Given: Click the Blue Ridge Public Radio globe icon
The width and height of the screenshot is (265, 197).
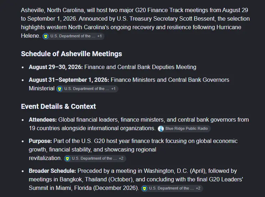Looking at the screenshot, I should (161, 129).
